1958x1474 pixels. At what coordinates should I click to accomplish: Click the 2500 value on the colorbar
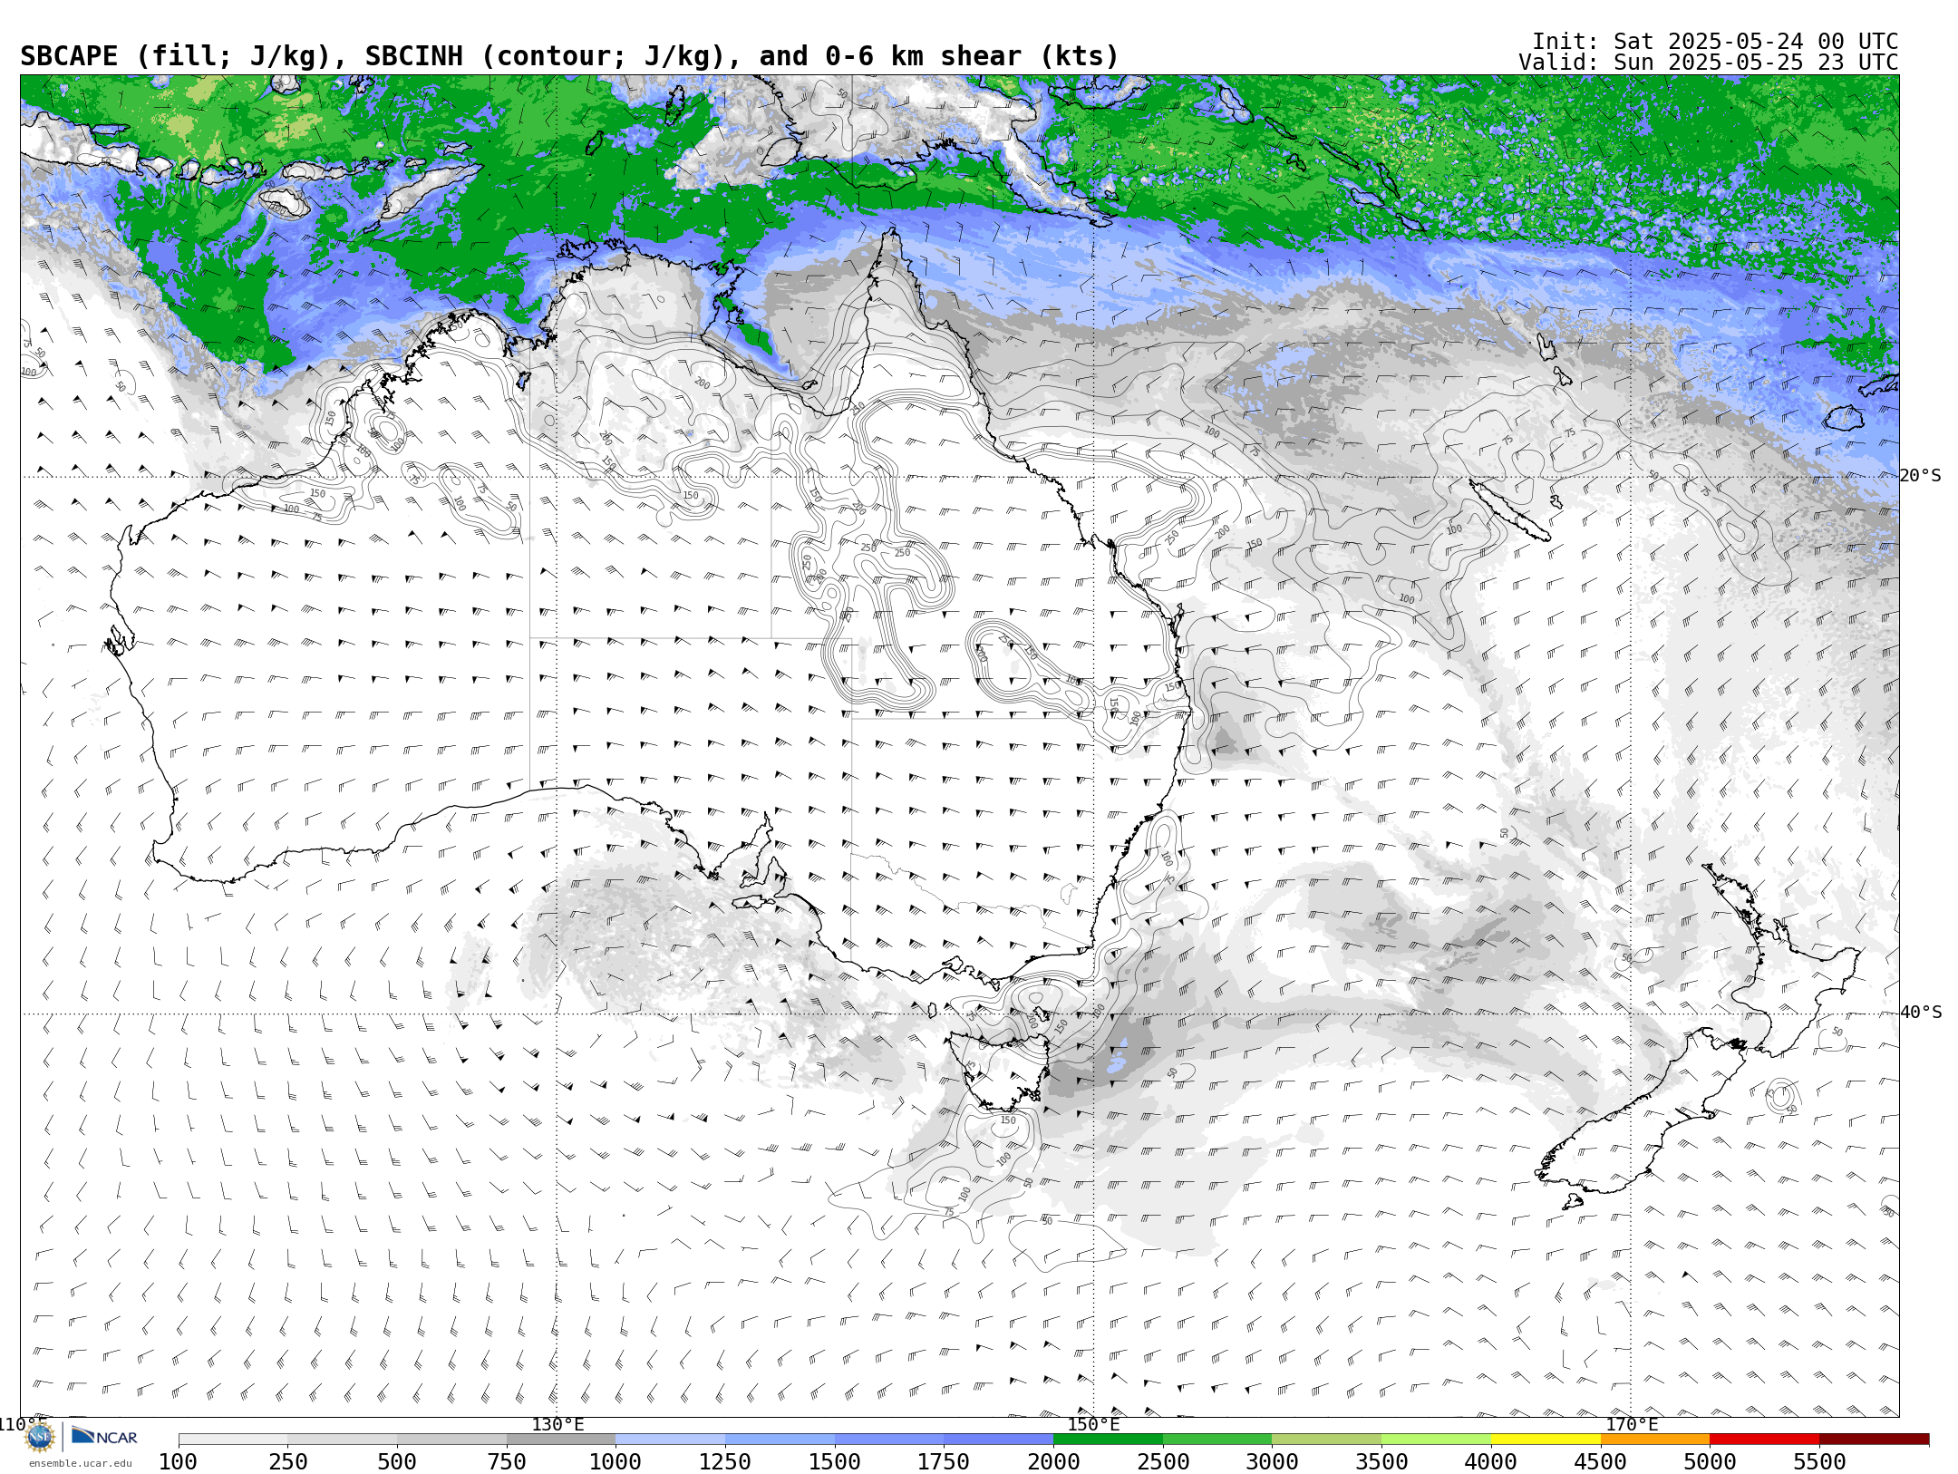coord(1163,1461)
